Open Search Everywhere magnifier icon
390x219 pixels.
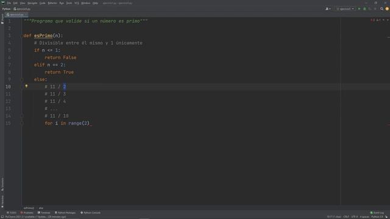381,9
